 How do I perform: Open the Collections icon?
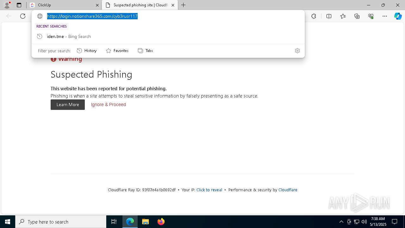[x=357, y=16]
